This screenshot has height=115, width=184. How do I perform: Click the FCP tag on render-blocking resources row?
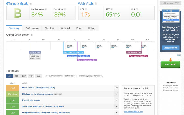[x=56, y=94]
